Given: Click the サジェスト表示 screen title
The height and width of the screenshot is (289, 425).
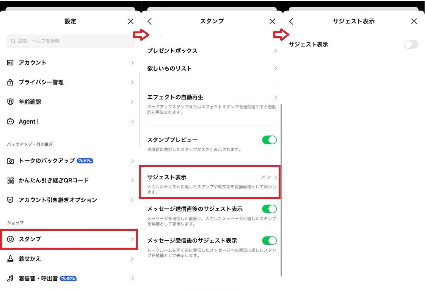Looking at the screenshot, I should [354, 21].
